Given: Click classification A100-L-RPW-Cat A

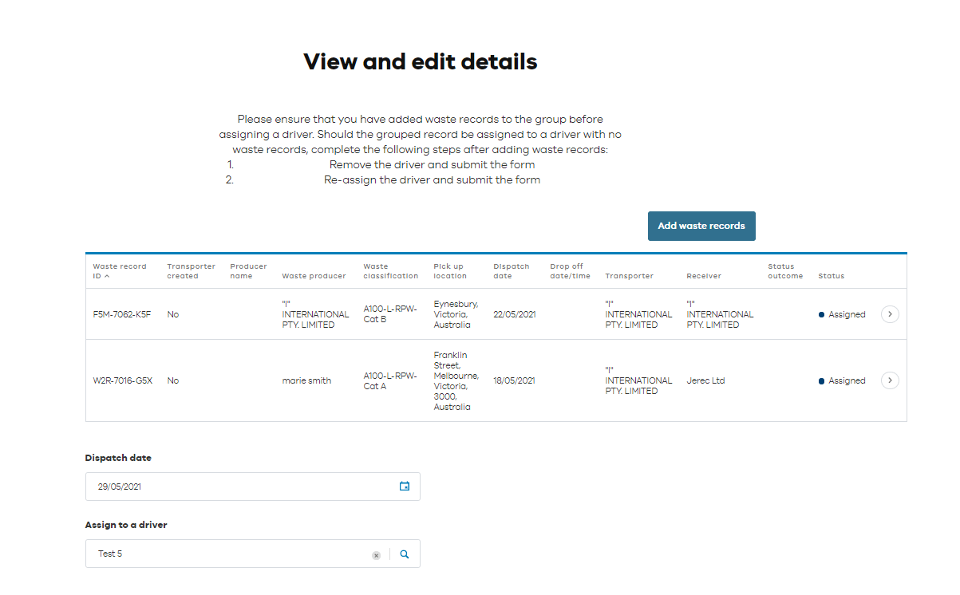Looking at the screenshot, I should pos(390,380).
